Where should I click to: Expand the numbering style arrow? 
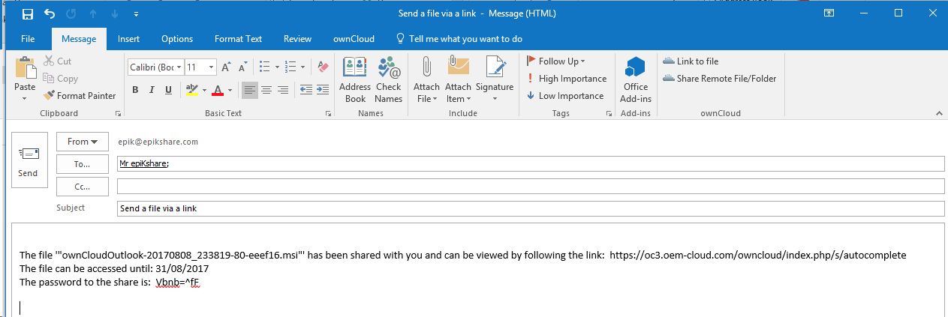coord(304,67)
